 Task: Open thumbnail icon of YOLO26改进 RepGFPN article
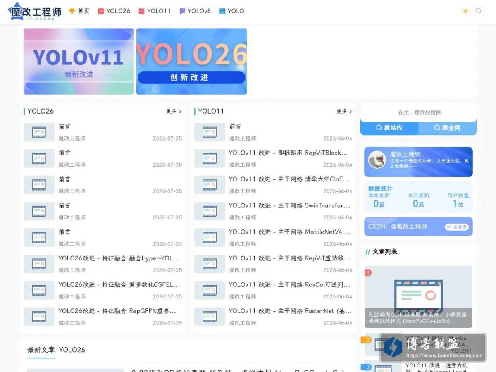(39, 317)
